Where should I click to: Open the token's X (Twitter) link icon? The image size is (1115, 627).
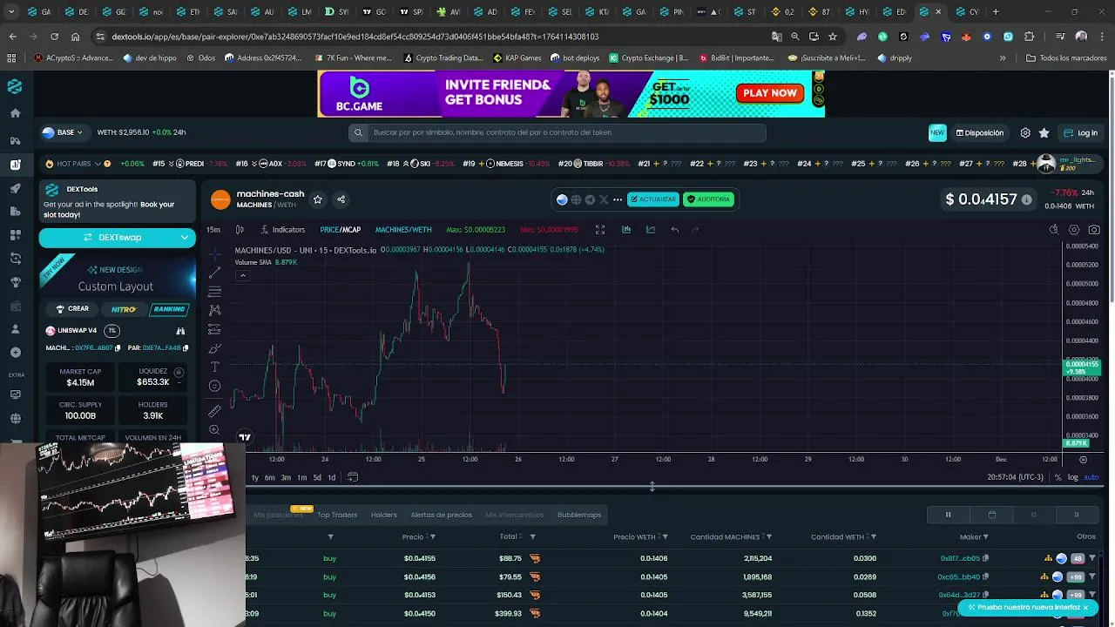pyautogui.click(x=604, y=199)
